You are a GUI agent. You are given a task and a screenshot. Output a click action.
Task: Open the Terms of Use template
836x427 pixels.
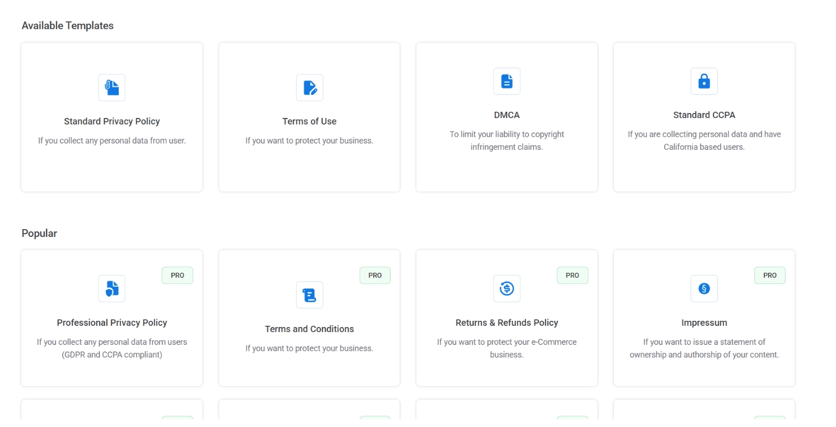pos(309,116)
